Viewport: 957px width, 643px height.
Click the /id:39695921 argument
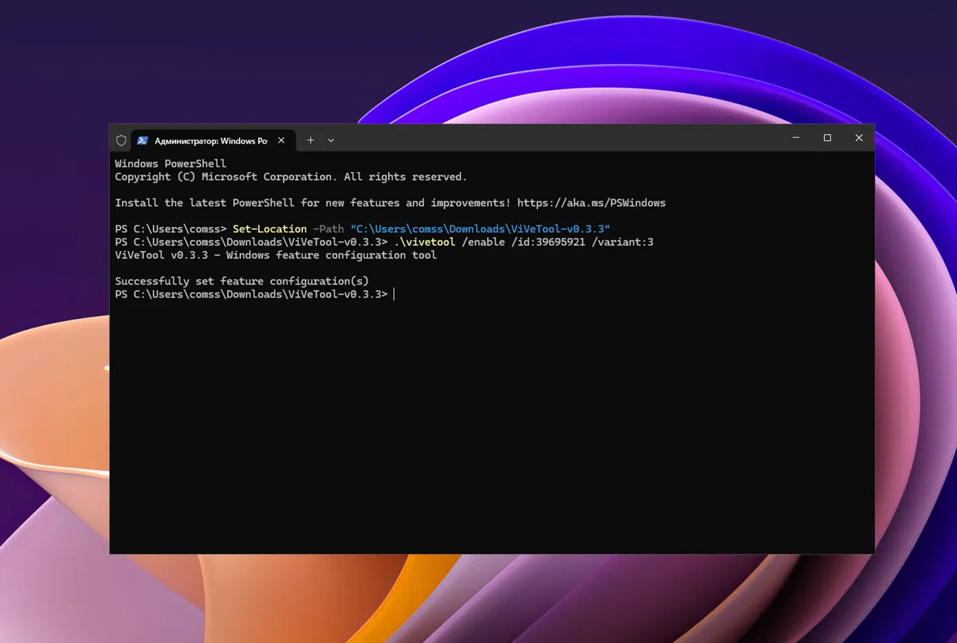point(548,242)
